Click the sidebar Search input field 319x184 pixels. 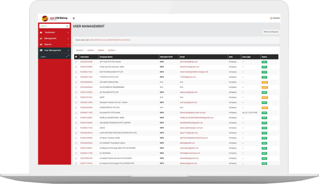(51, 26)
